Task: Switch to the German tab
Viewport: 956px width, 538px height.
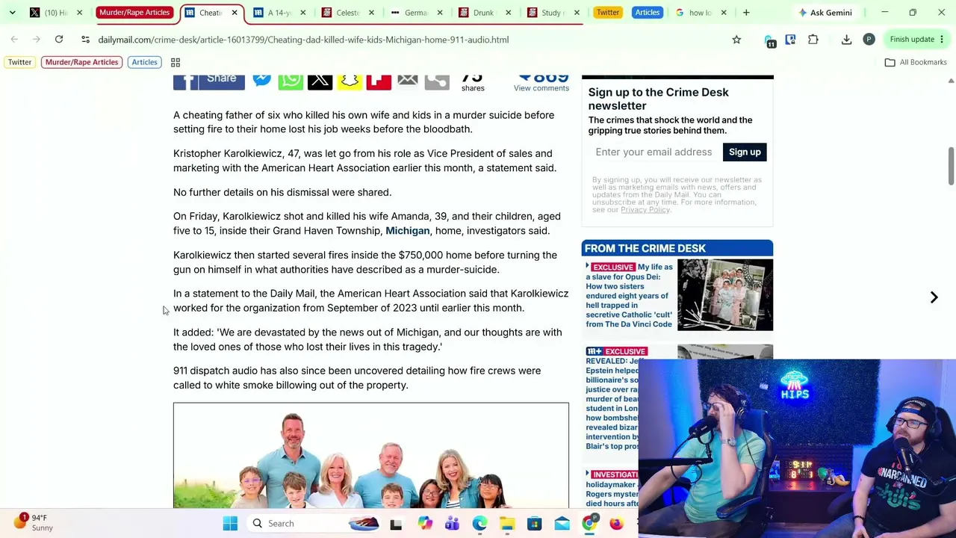Action: click(x=415, y=13)
